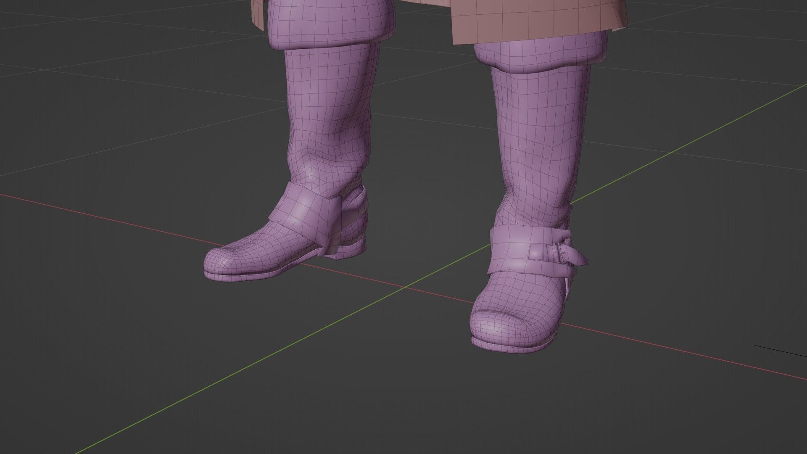Click the buckle on the right boot strap
Image resolution: width=807 pixels, height=454 pixels.
pyautogui.click(x=559, y=254)
